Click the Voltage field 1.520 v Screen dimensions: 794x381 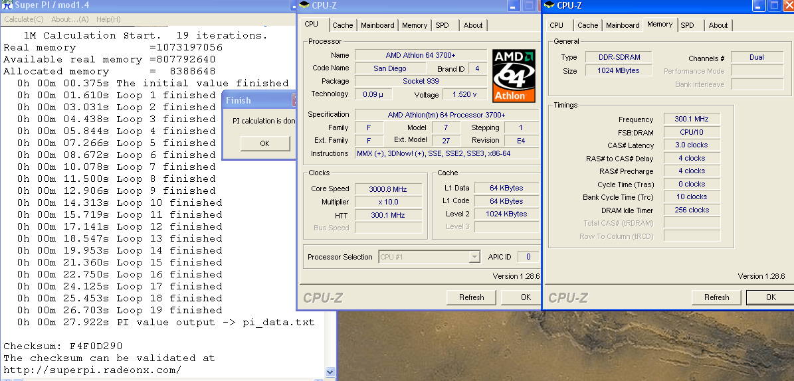[x=464, y=94]
